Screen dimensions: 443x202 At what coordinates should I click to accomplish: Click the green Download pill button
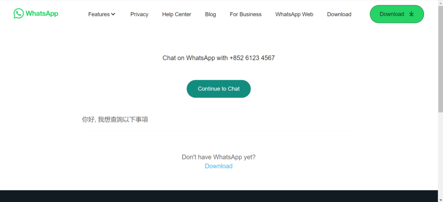pyautogui.click(x=397, y=14)
